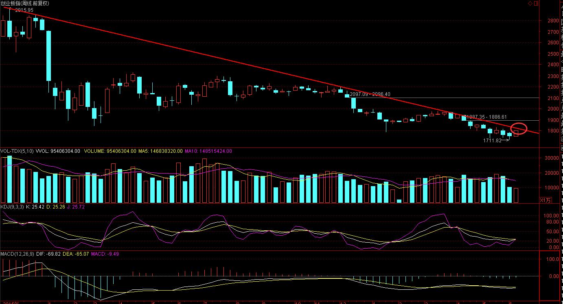Click the 30000 volume axis label
The height and width of the screenshot is (304, 563).
(552, 158)
